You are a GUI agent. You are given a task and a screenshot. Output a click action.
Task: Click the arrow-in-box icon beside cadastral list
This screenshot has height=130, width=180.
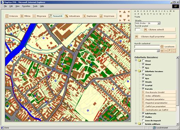click(170, 51)
